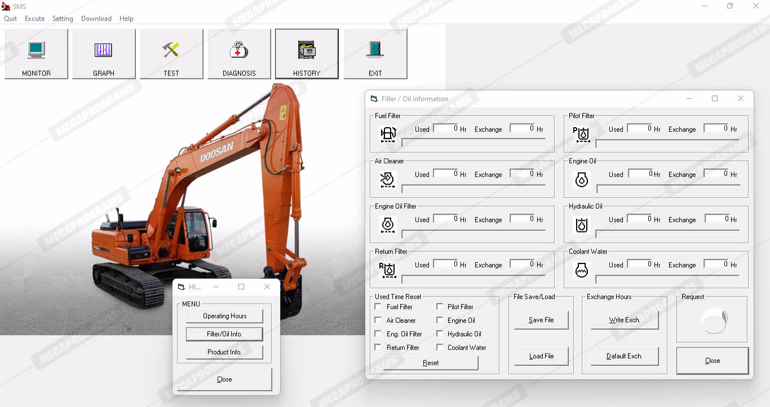This screenshot has width=770, height=407.
Task: Click the Engine Oil Exchange hours field
Action: (x=716, y=174)
